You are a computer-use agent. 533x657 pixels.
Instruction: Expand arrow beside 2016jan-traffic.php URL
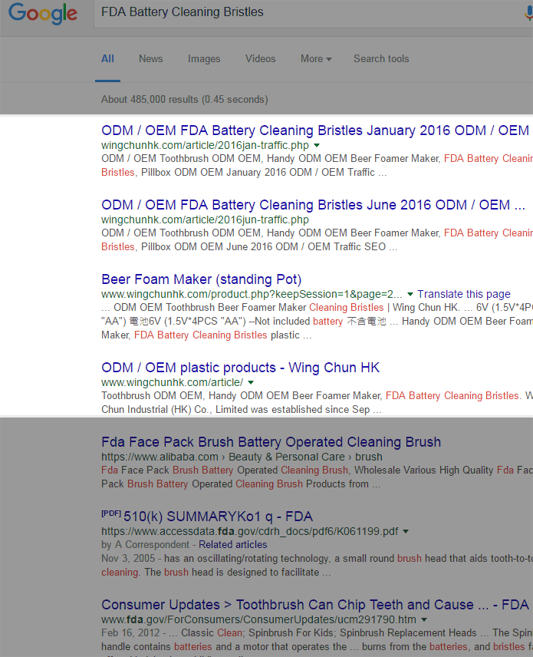pos(317,145)
